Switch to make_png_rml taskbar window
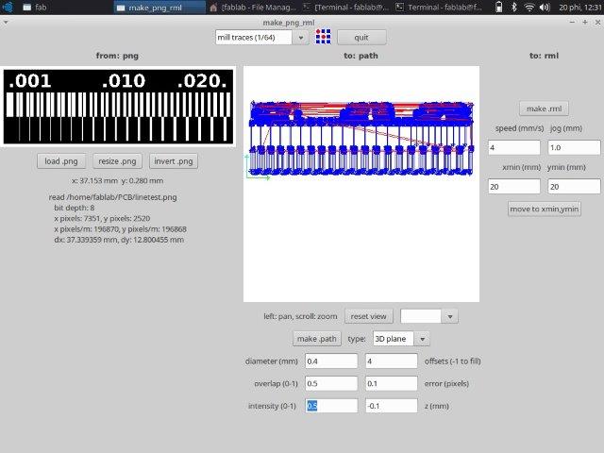Viewport: 604px width, 453px height. (159, 8)
